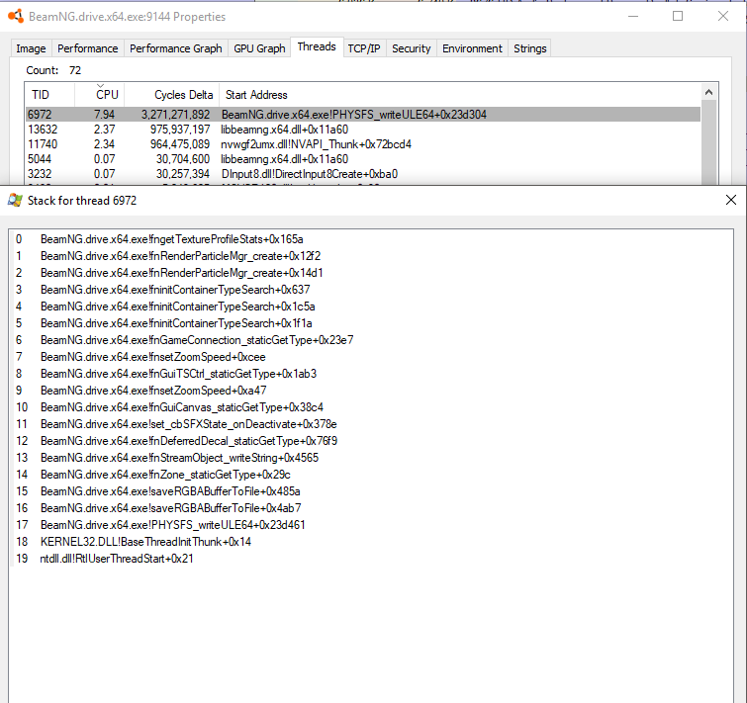747x703 pixels.
Task: Select stack frame 13 fnStreamObject_writeString+0x4565
Action: tap(371, 458)
